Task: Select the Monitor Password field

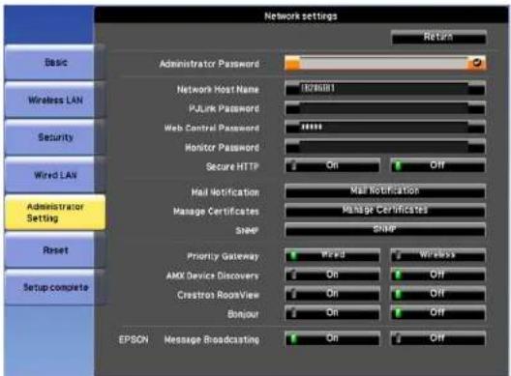Action: [x=385, y=147]
